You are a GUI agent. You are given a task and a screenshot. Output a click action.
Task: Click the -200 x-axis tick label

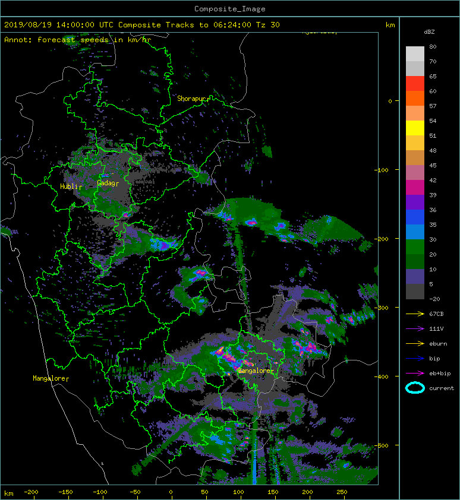31,492
